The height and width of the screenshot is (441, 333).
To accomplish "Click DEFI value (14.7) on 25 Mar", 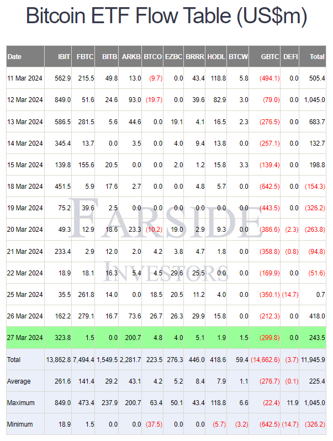I will pos(290,295).
